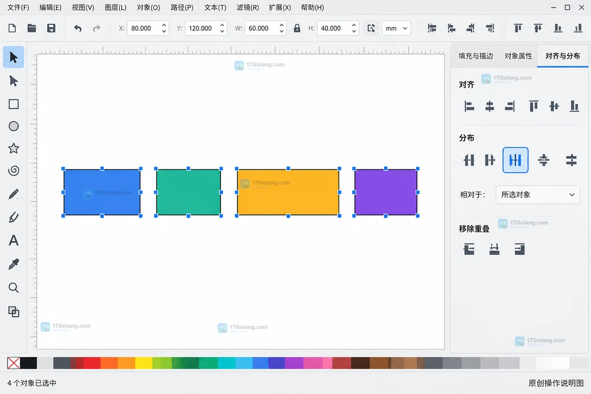Screen dimensions: 591x394
Task: Activate the zoom magnifier tool
Action: tap(14, 288)
